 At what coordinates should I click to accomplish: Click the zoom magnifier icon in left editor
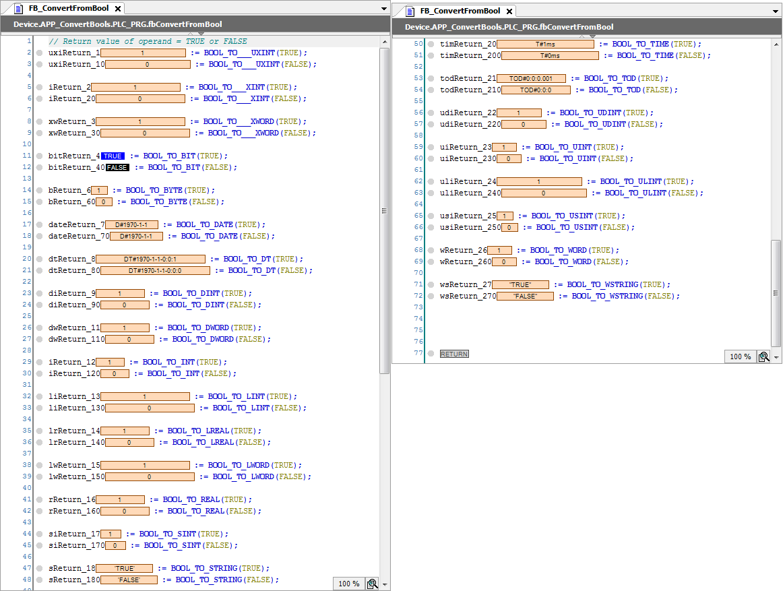coord(372,584)
